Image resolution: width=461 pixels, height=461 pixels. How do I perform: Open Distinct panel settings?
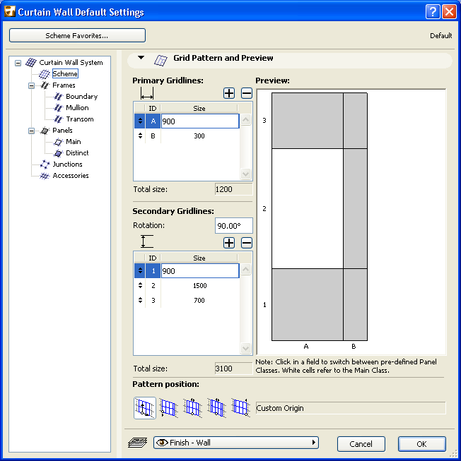point(77,153)
